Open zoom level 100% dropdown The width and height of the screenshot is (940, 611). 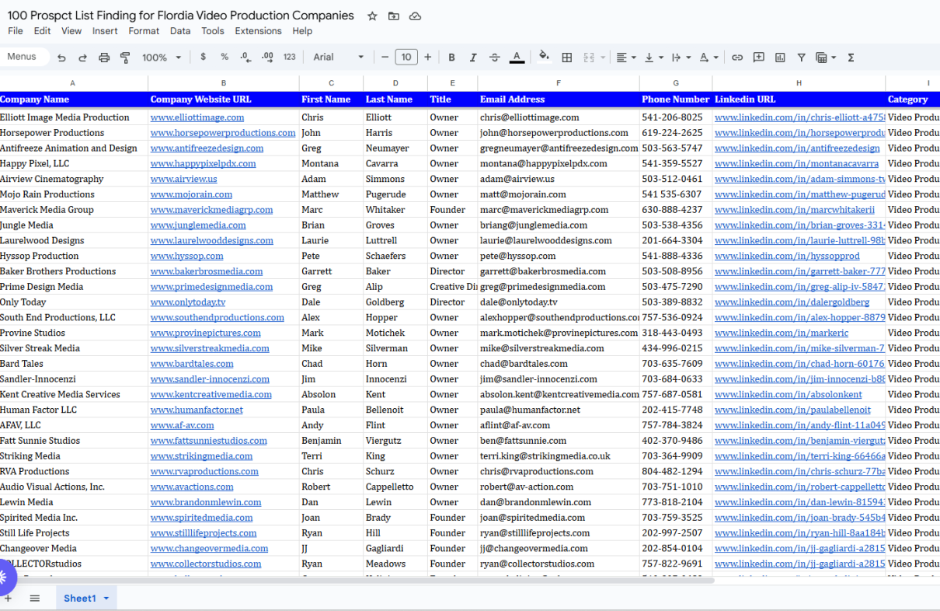[161, 58]
